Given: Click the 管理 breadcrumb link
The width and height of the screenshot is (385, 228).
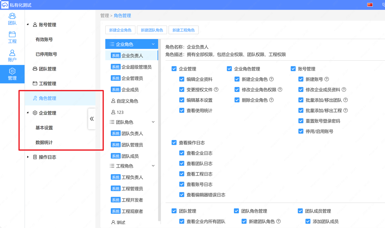Looking at the screenshot, I should [x=105, y=16].
